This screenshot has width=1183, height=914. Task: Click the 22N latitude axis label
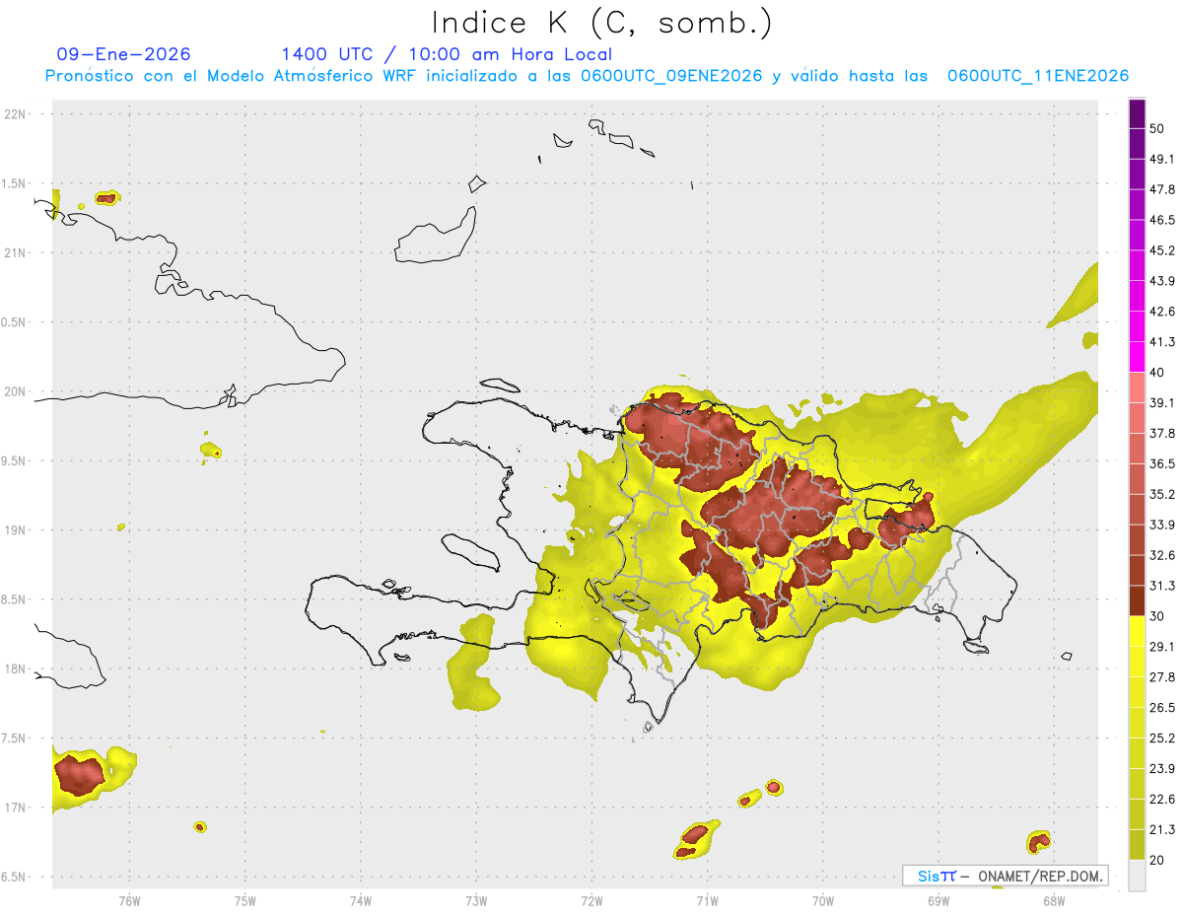coord(17,114)
